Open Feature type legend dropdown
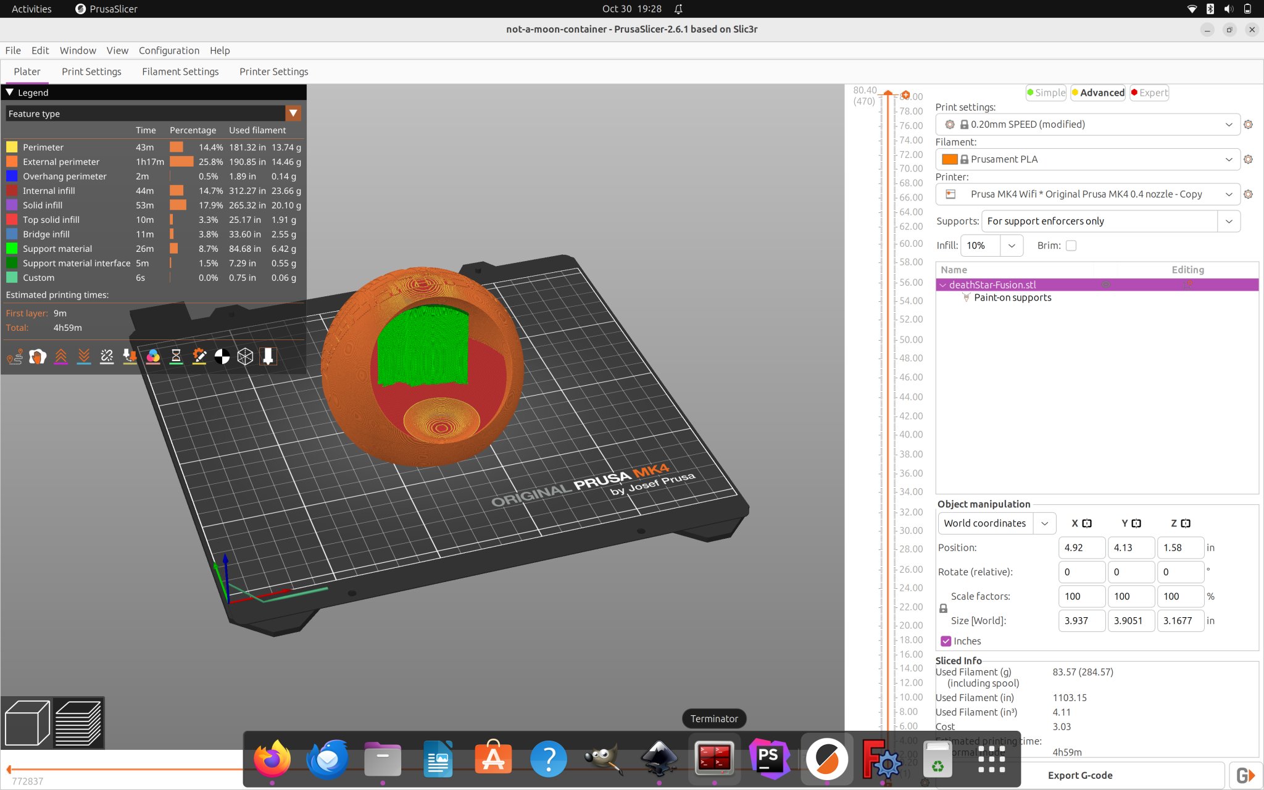Screen dimensions: 1264x790 click(x=293, y=114)
